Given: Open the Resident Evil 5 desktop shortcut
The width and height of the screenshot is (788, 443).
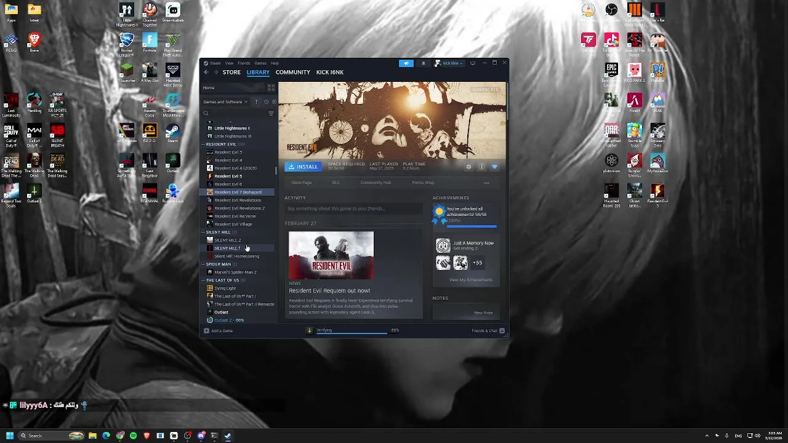Looking at the screenshot, I should tap(657, 194).
